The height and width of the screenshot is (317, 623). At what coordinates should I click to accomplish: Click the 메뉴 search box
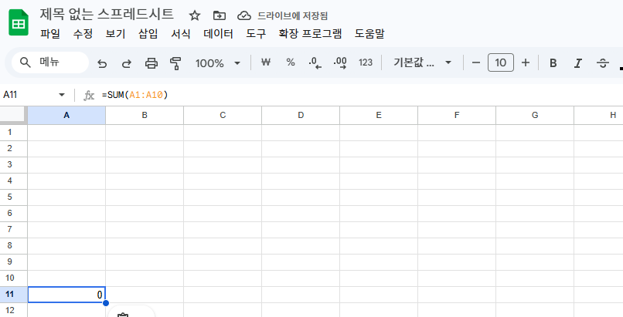pyautogui.click(x=50, y=62)
